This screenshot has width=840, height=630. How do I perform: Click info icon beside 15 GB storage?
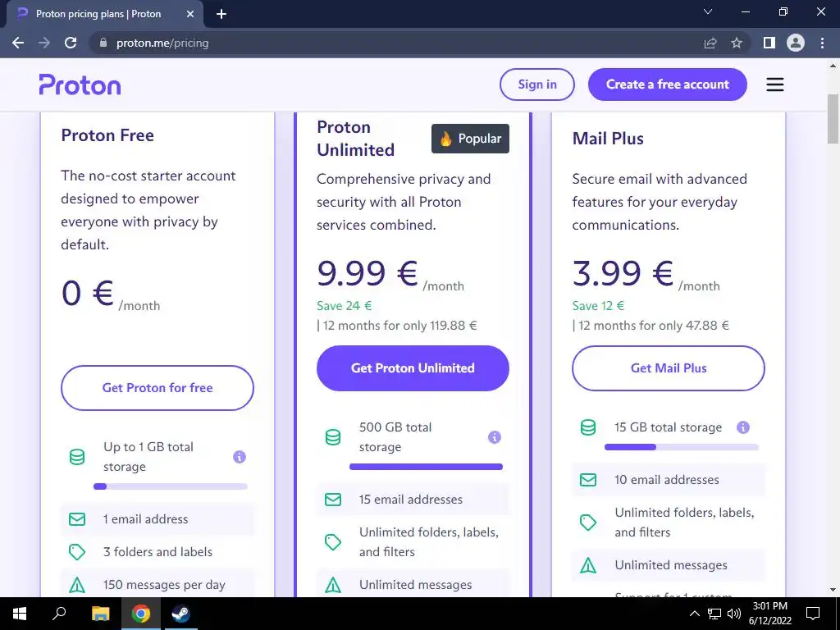click(743, 427)
